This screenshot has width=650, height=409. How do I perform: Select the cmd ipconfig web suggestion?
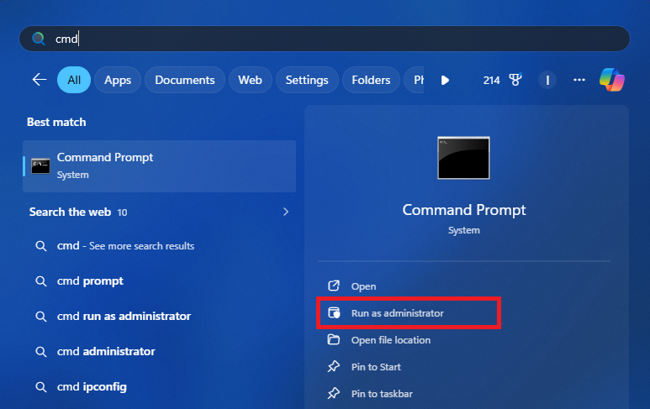coord(93,387)
